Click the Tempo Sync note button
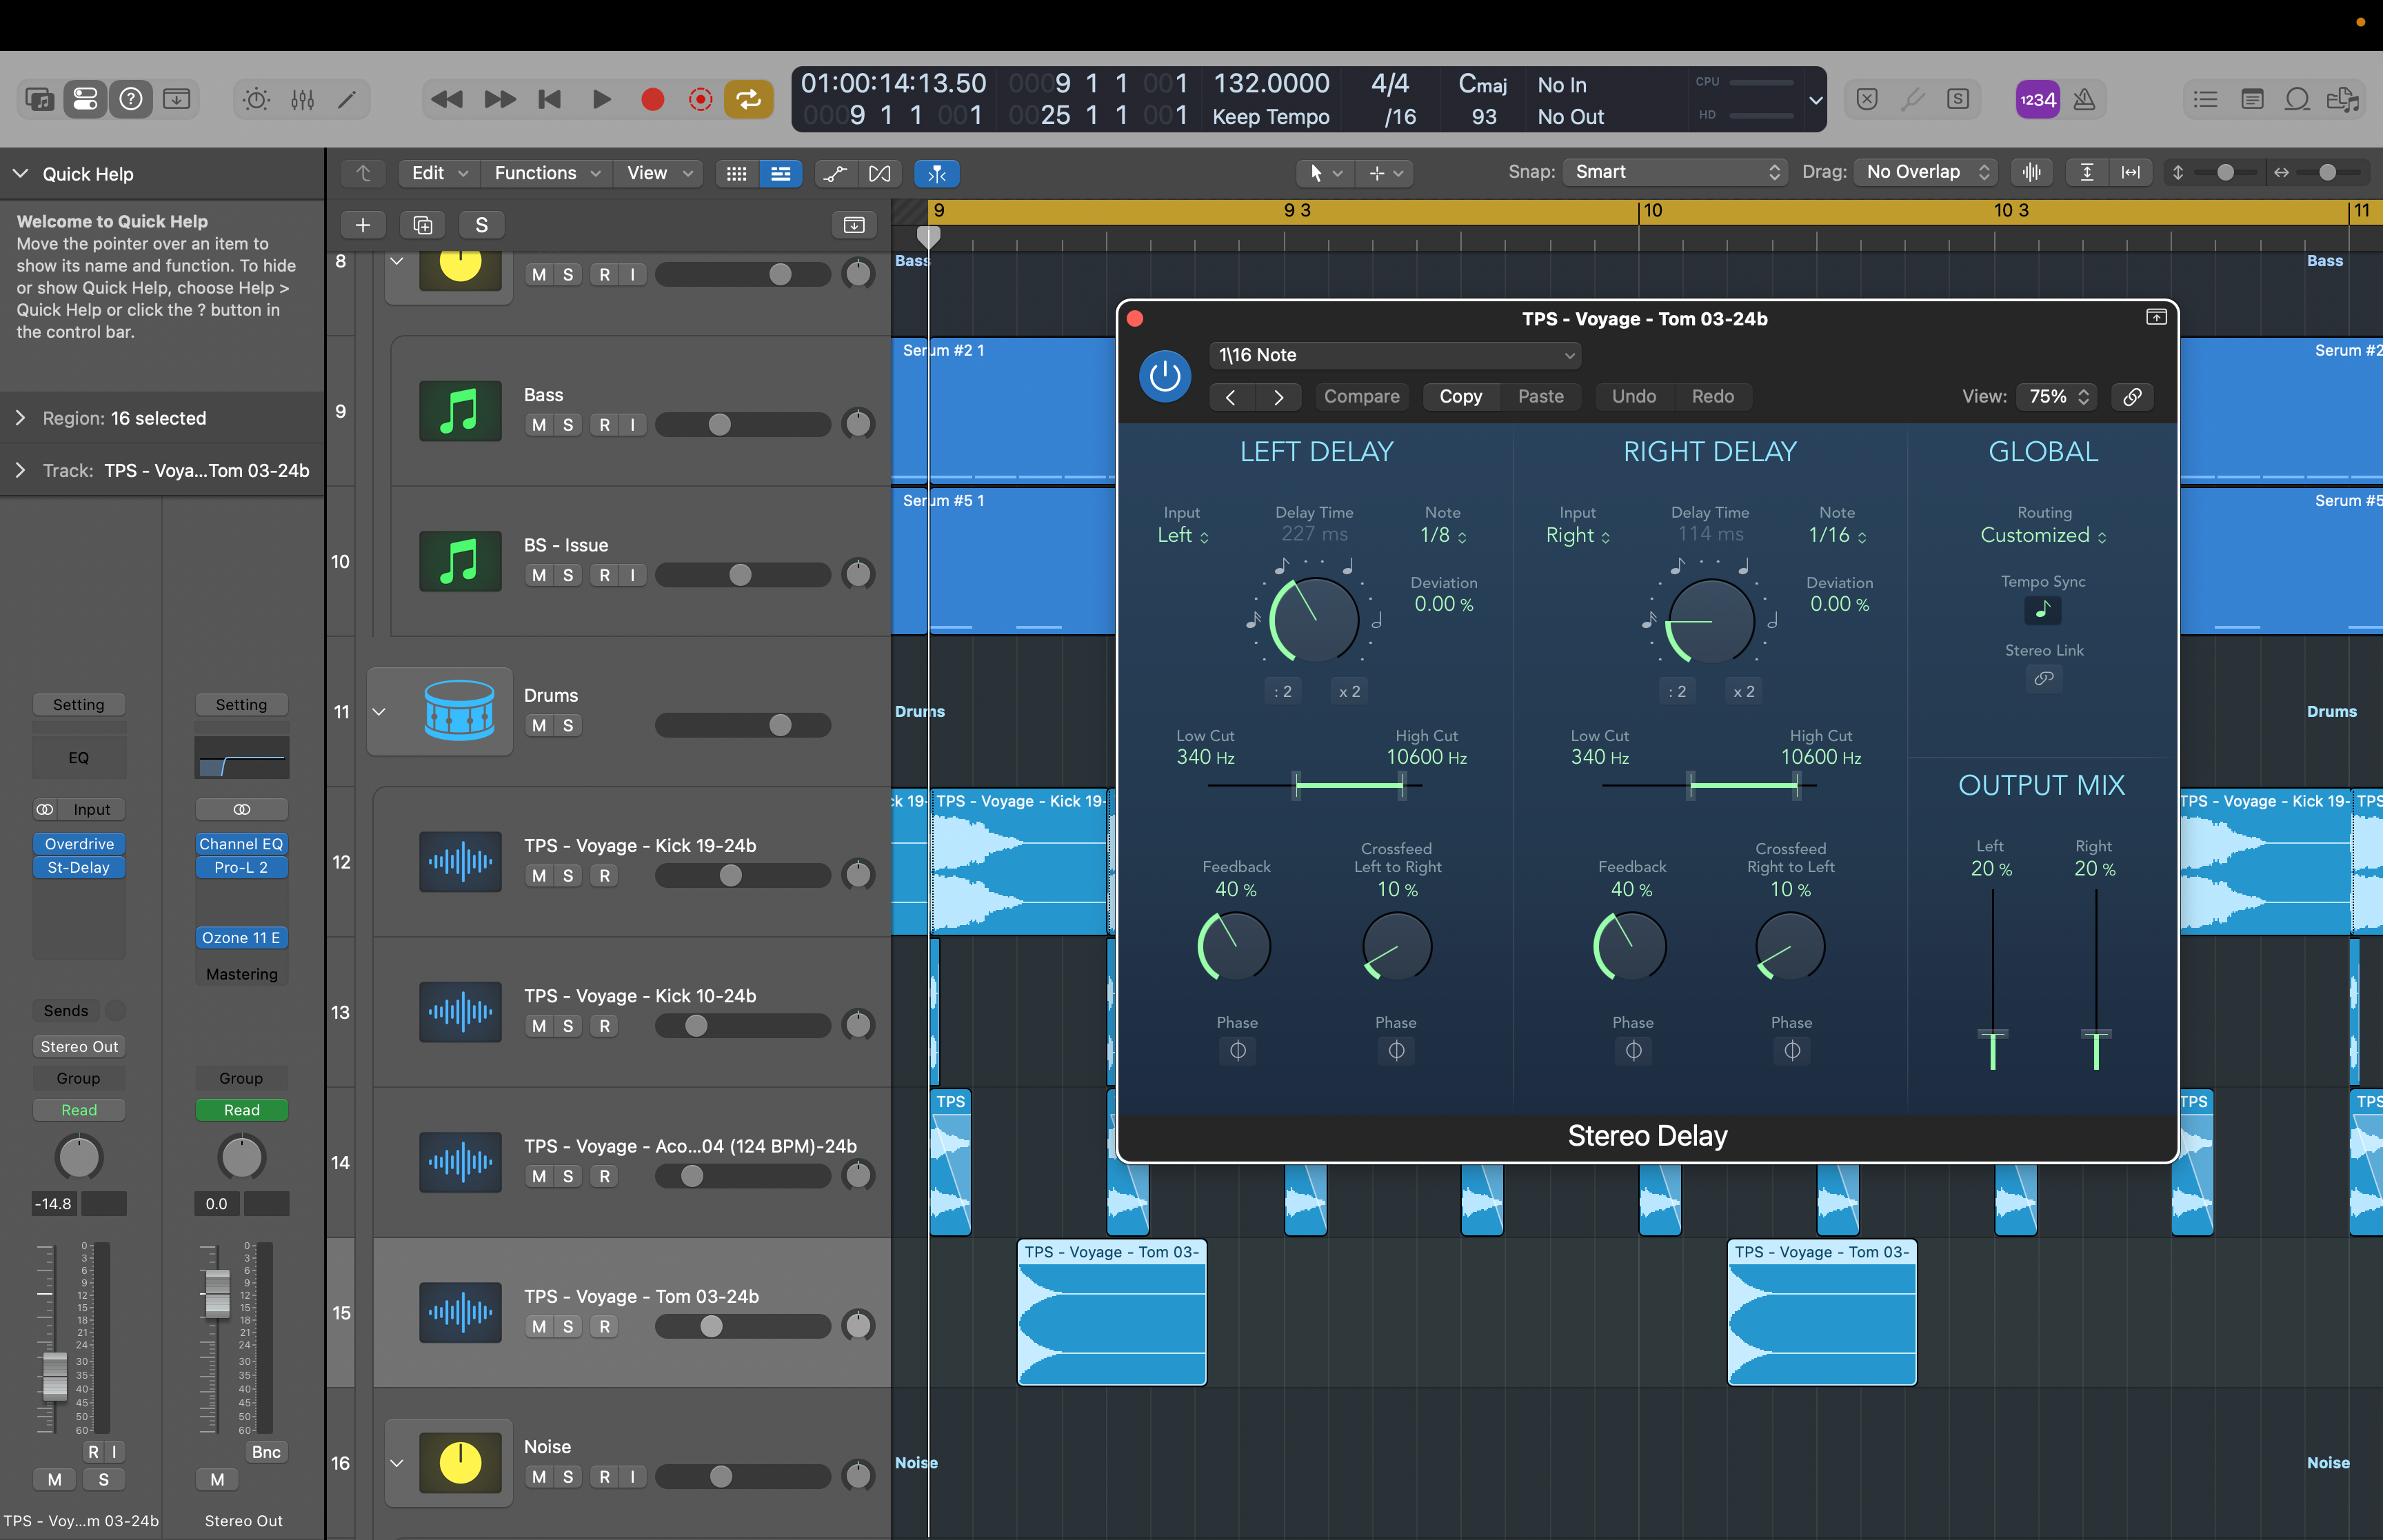Image resolution: width=2383 pixels, height=1540 pixels. (x=2042, y=609)
